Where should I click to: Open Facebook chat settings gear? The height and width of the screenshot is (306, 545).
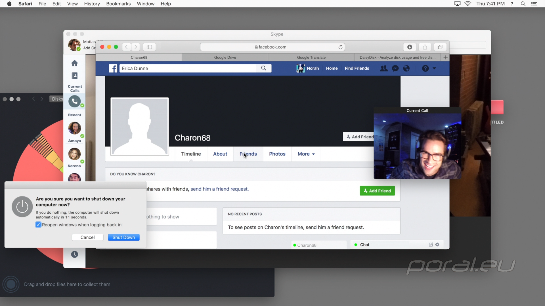[437, 245]
